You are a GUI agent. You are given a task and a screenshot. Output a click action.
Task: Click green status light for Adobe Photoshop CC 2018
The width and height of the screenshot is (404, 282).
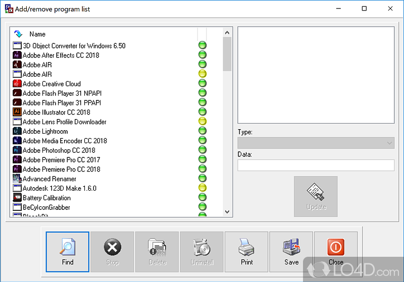pyautogui.click(x=203, y=150)
